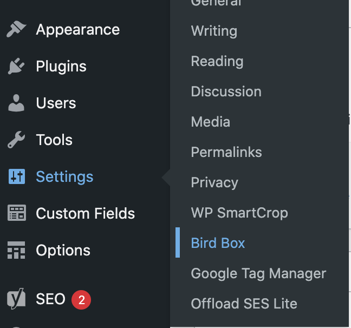
Task: Open the Writing settings submenu item
Action: click(214, 31)
